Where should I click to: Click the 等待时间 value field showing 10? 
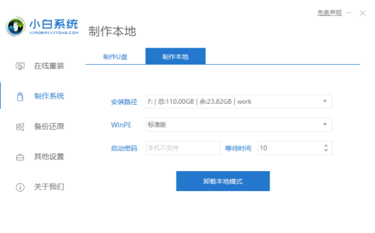288,148
